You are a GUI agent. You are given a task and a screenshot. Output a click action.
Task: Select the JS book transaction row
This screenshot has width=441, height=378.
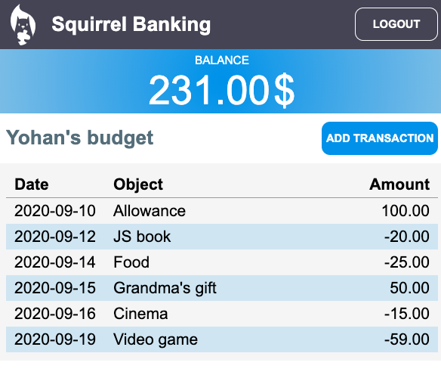(222, 237)
